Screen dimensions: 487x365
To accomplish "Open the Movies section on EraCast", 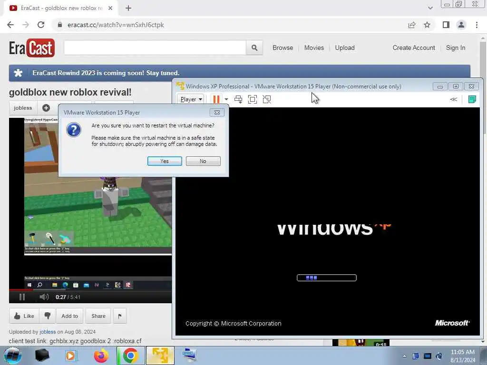I will 314,48.
